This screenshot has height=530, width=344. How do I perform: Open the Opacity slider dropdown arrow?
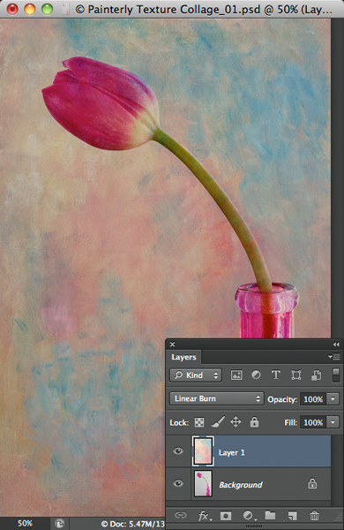tap(333, 399)
